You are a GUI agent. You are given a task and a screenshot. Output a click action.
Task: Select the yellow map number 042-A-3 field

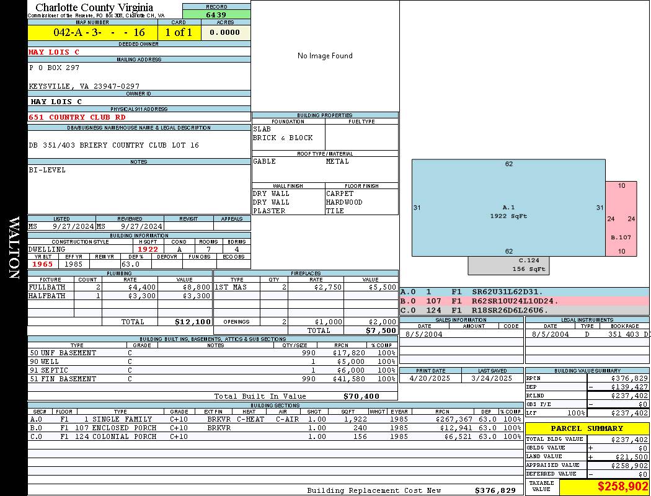pyautogui.click(x=92, y=32)
